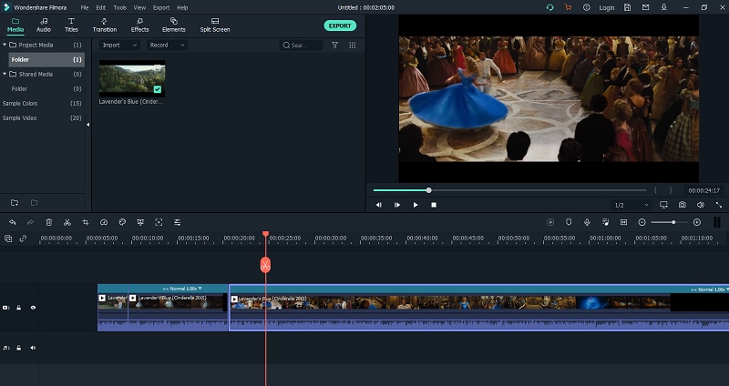Open the File menu
The width and height of the screenshot is (729, 386).
click(84, 7)
